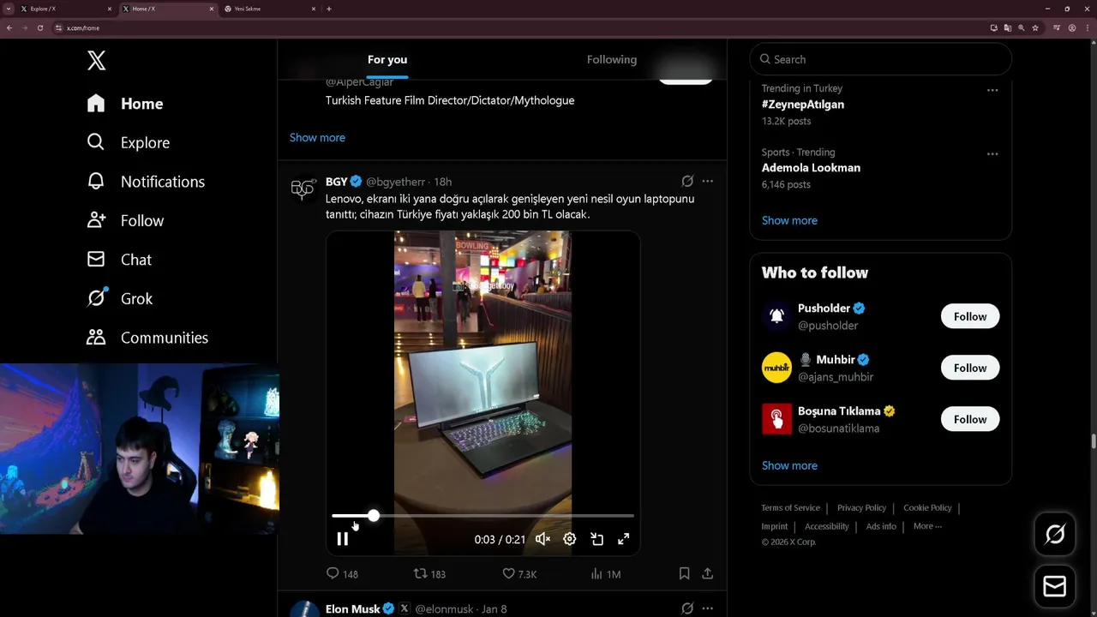Viewport: 1097px width, 617px height.
Task: Open Grok in the sidebar
Action: point(120,298)
